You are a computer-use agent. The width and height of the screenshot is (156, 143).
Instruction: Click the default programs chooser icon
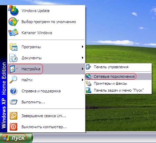tap(13, 22)
